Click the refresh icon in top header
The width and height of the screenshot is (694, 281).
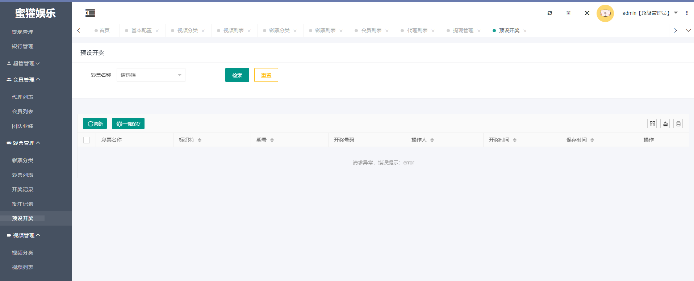(549, 13)
